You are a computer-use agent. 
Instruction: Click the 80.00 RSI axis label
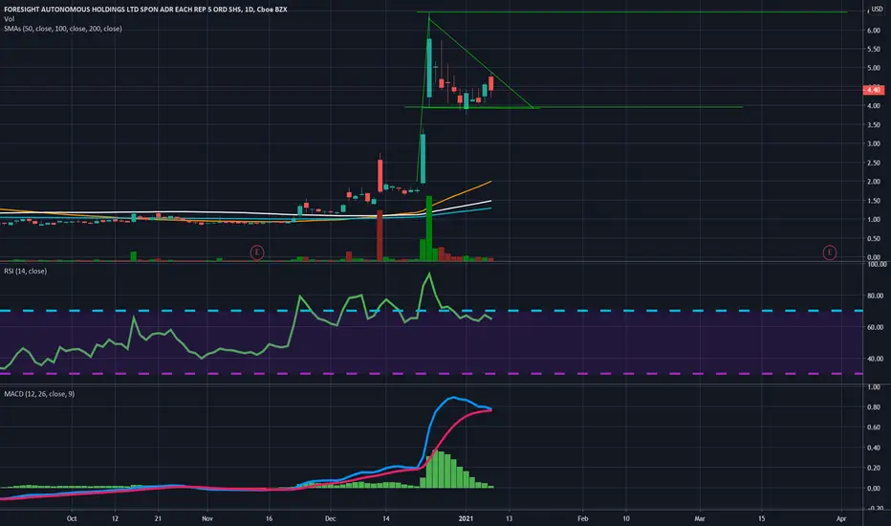point(876,296)
